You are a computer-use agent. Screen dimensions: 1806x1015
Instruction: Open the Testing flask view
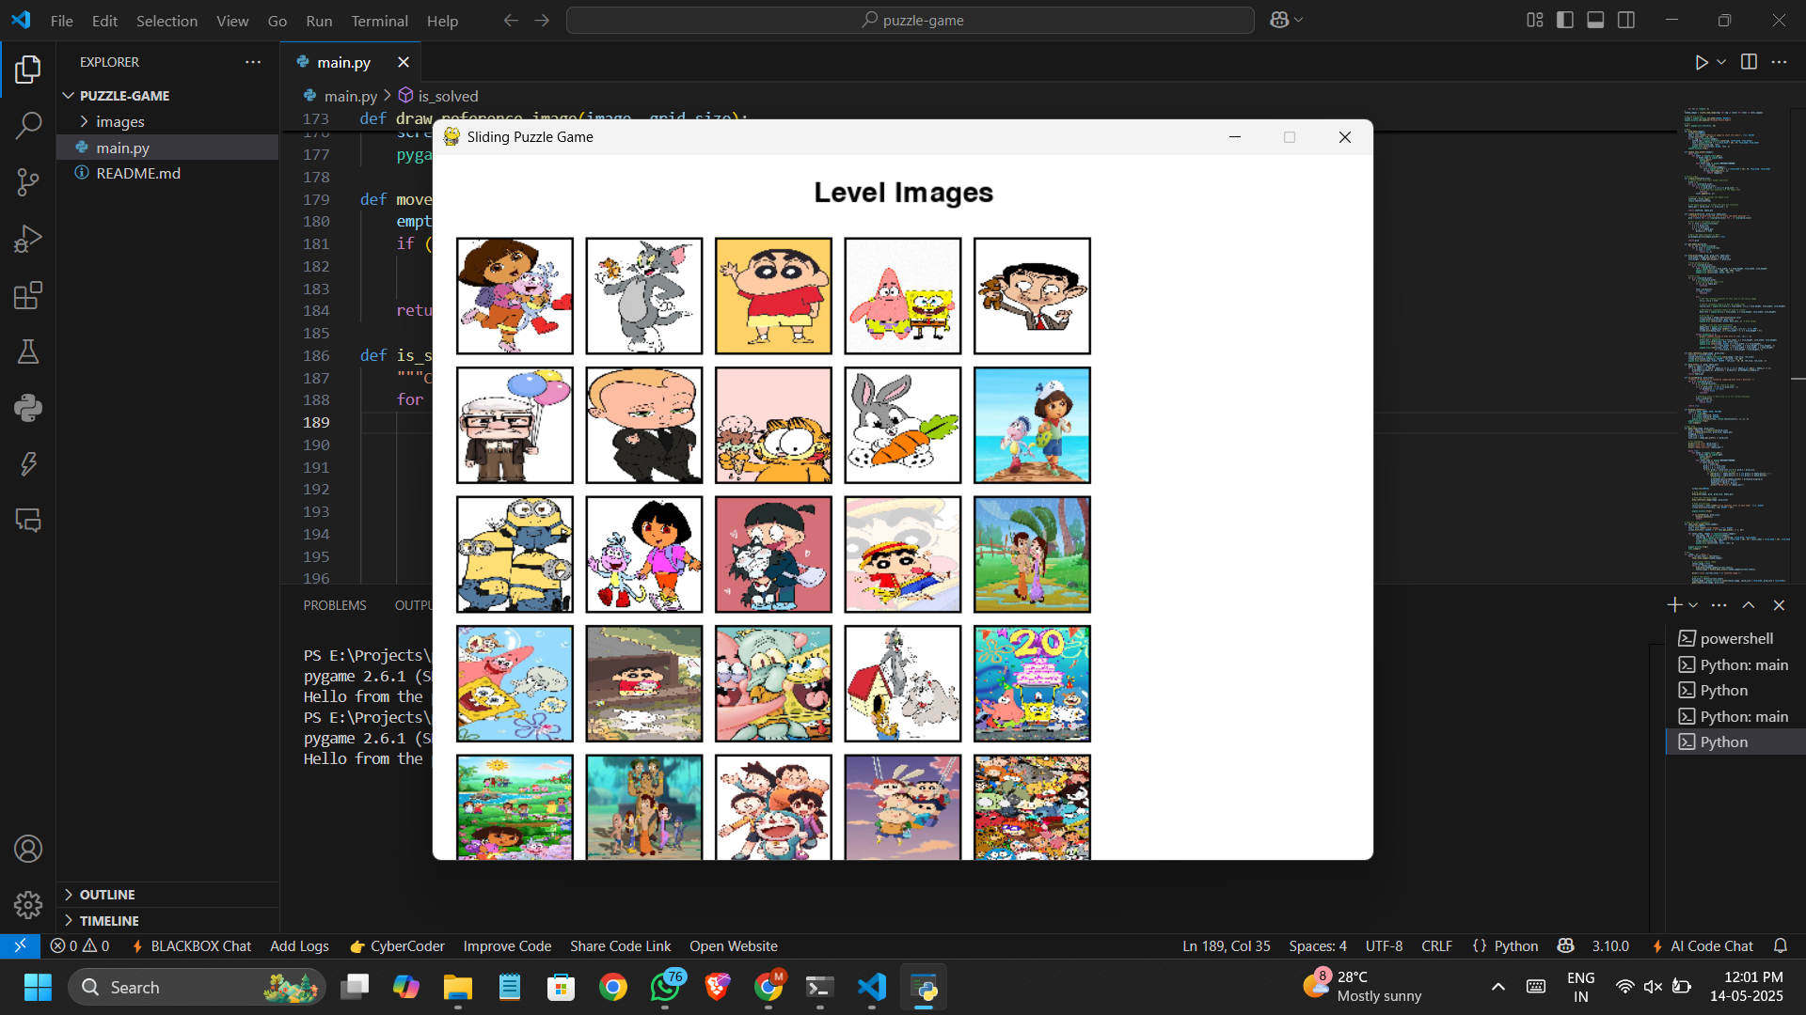pos(28,351)
